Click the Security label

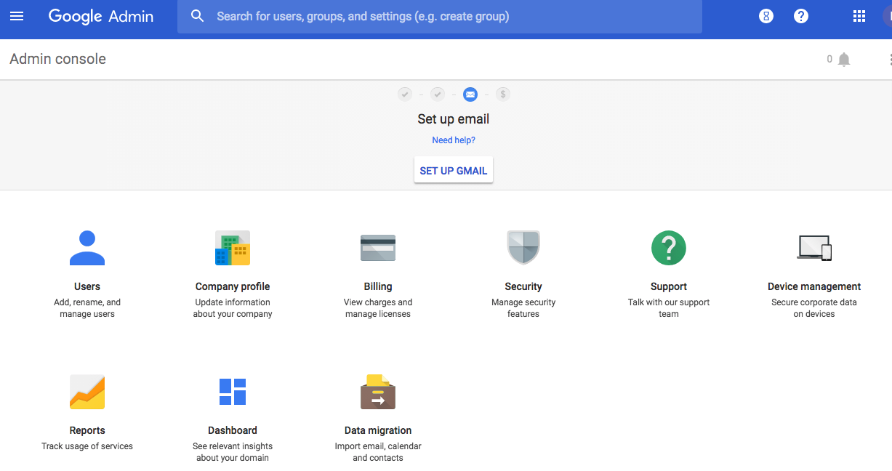click(x=523, y=286)
